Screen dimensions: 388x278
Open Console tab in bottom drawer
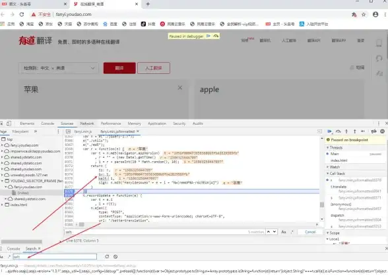pos(13,248)
